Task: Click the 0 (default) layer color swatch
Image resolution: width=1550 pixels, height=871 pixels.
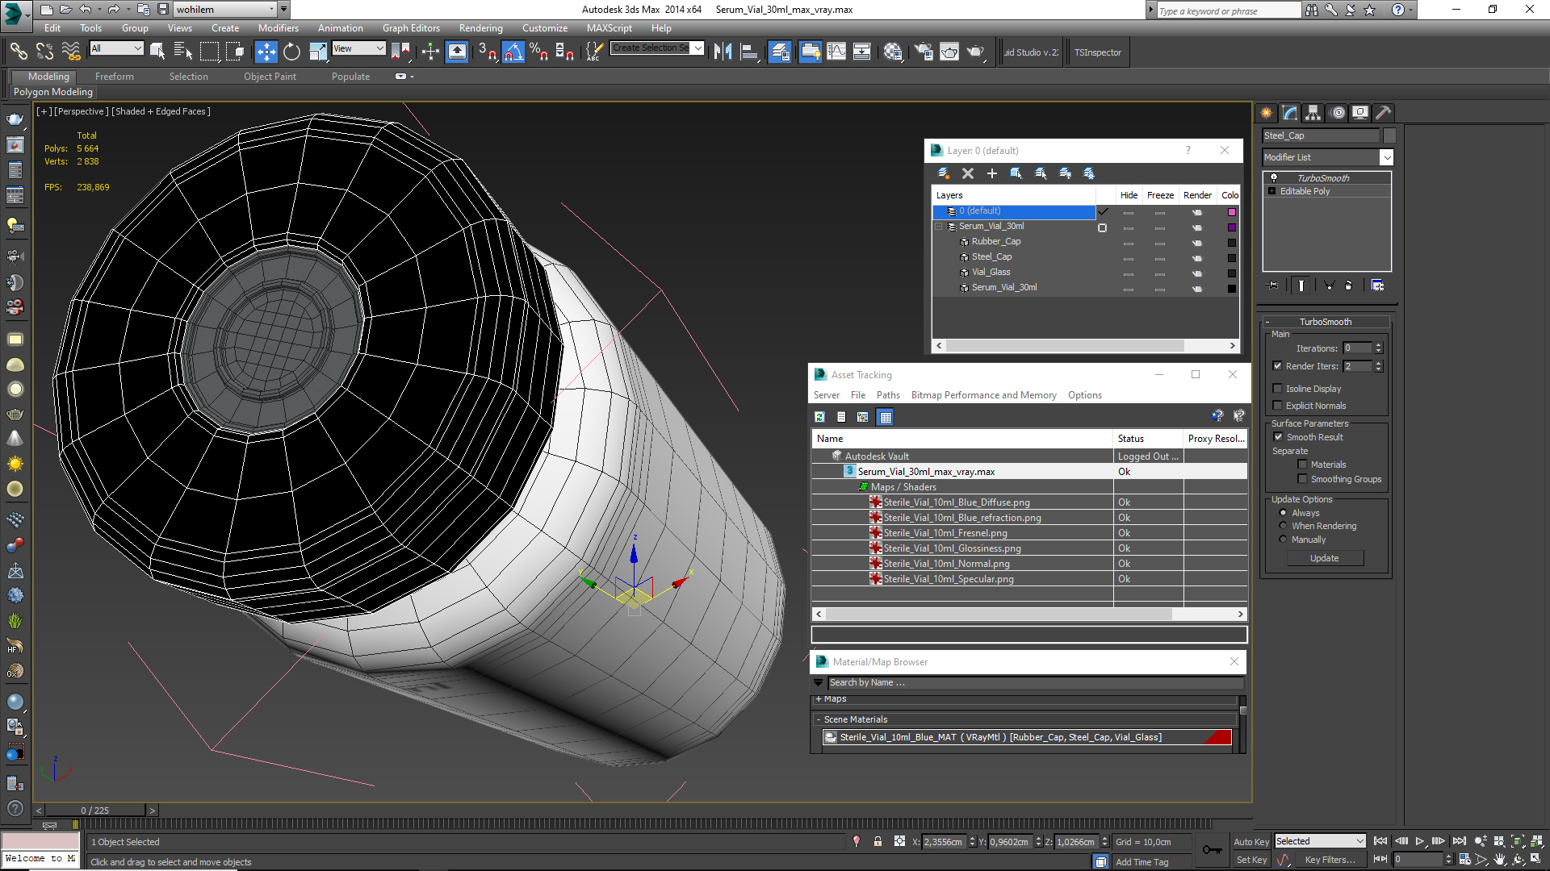Action: point(1231,212)
